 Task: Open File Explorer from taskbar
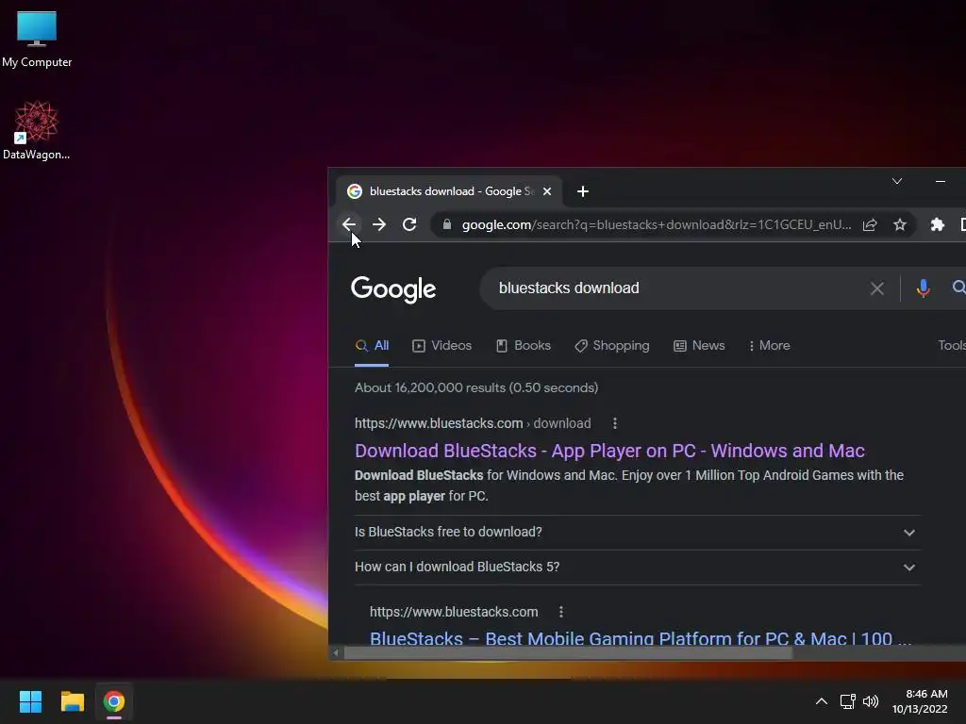pos(72,701)
